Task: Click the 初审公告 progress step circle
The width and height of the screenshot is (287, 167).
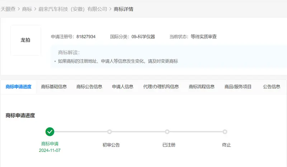Action: [109, 132]
